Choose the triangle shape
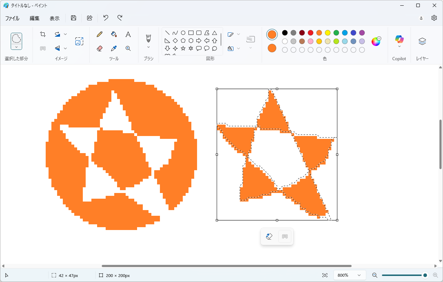The height and width of the screenshot is (282, 443). pos(215,33)
